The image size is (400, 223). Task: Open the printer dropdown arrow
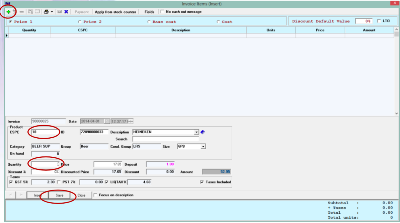[52, 12]
